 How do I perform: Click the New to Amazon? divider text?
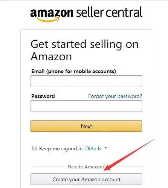(x=86, y=167)
